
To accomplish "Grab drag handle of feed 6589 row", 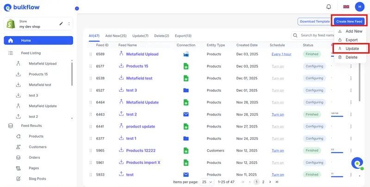I will point(91,54).
